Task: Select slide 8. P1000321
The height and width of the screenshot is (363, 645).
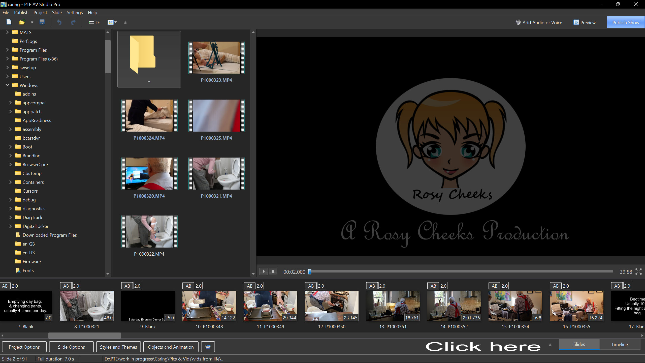Action: pos(87,306)
